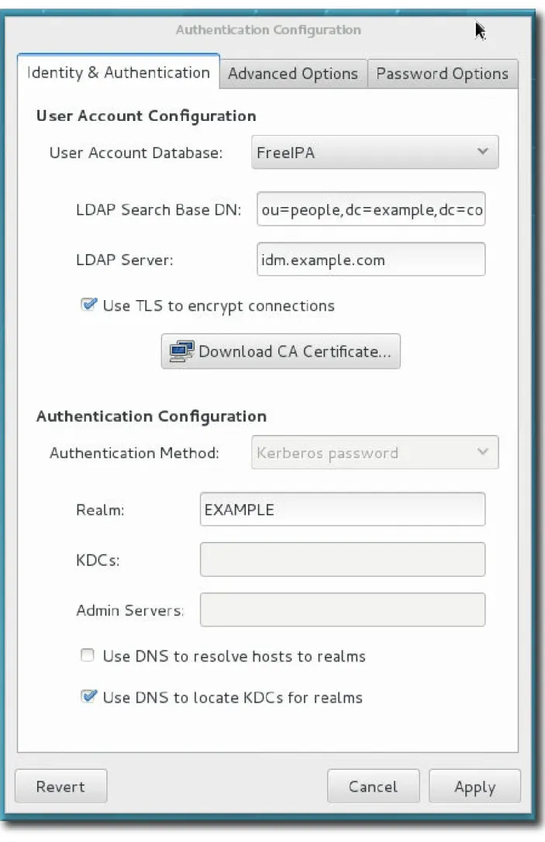
Task: Open the User Account Database dropdown
Action: tap(374, 153)
